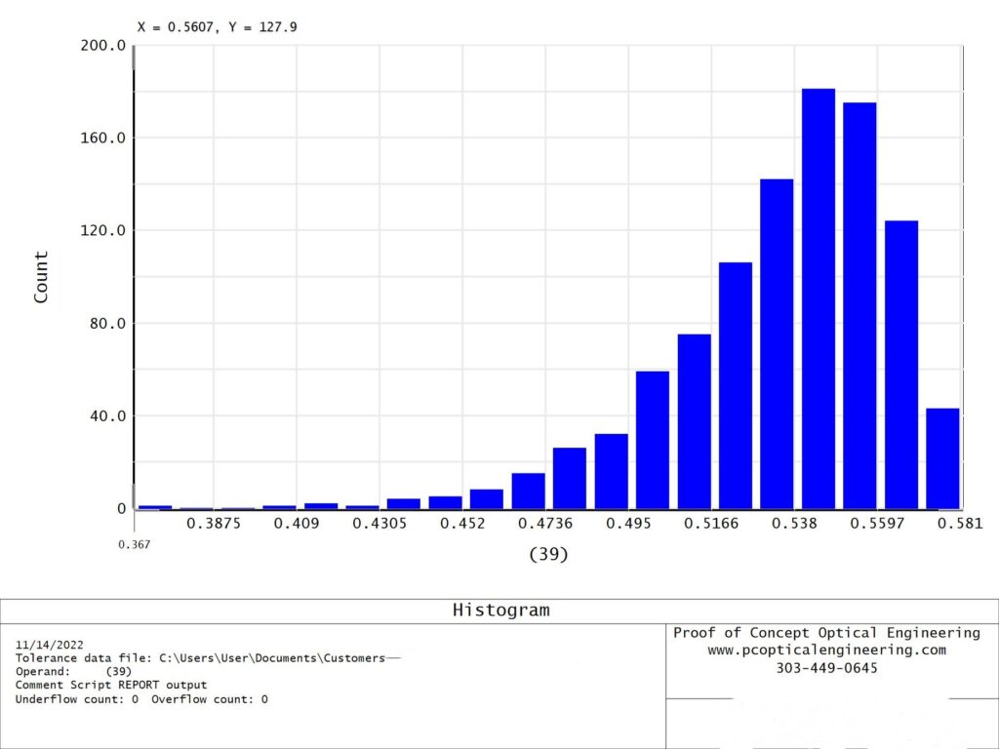Click the Operand: (39) line
The image size is (999, 749).
click(x=73, y=672)
